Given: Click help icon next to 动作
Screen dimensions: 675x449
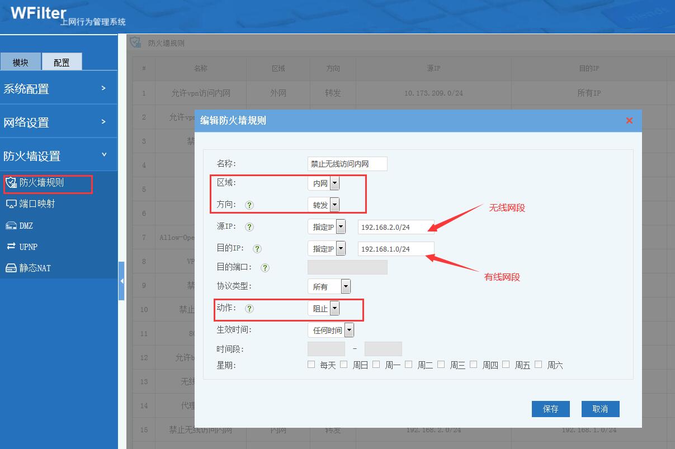Looking at the screenshot, I should click(249, 309).
